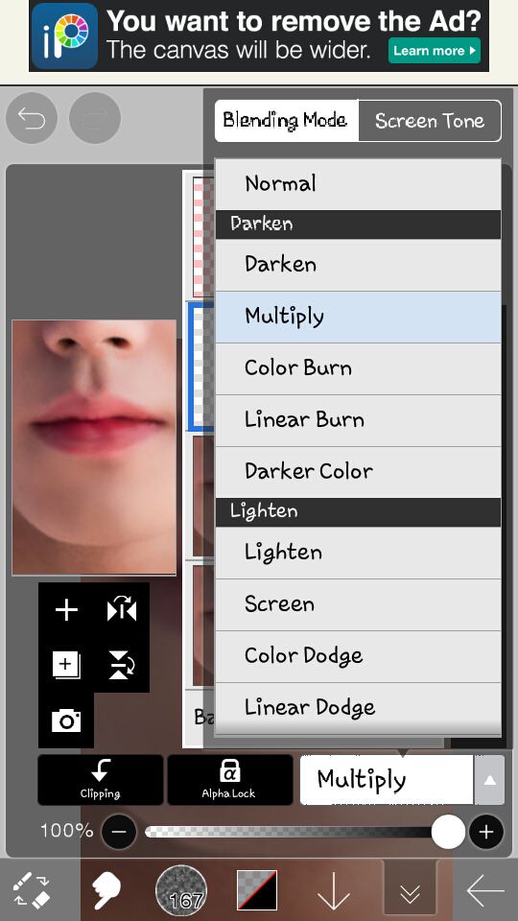518x921 pixels.
Task: Flip layer horizontally icon
Action: (122, 610)
